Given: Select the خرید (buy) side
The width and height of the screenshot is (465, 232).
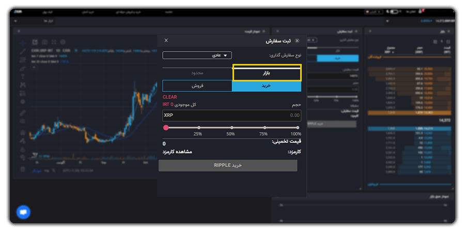Looking at the screenshot, I should click(267, 86).
